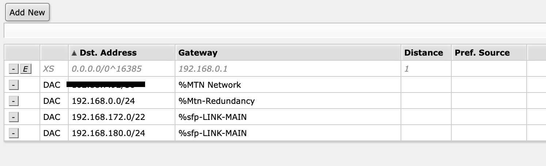Sort by Pref. Source column header
The width and height of the screenshot is (546, 166).
point(482,53)
